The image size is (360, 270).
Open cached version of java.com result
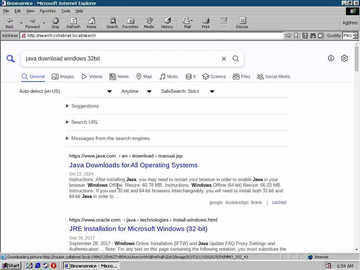point(279,202)
